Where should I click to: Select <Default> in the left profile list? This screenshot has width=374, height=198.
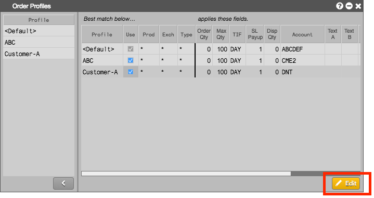(x=38, y=31)
